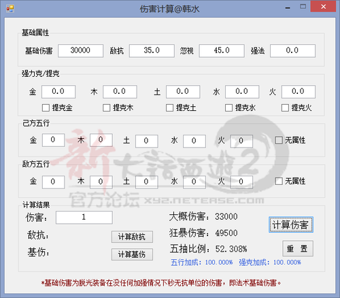Click the 忽视 field showing 45.0

point(222,50)
